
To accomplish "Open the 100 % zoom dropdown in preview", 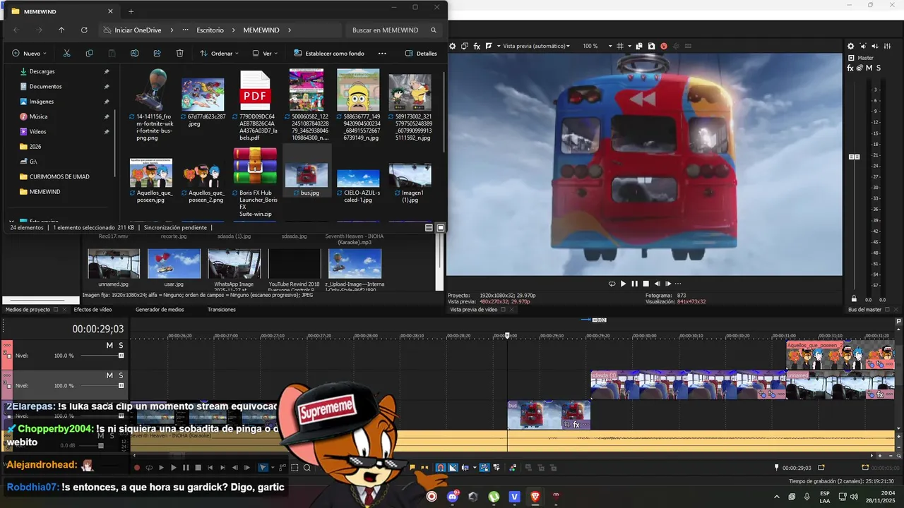I will (x=598, y=46).
